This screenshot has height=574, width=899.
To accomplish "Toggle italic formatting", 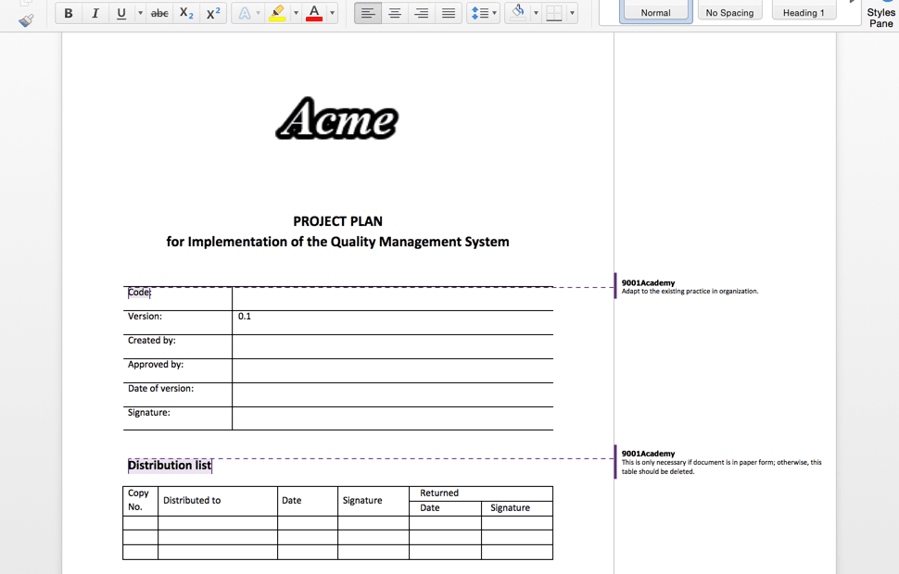I will coord(95,13).
